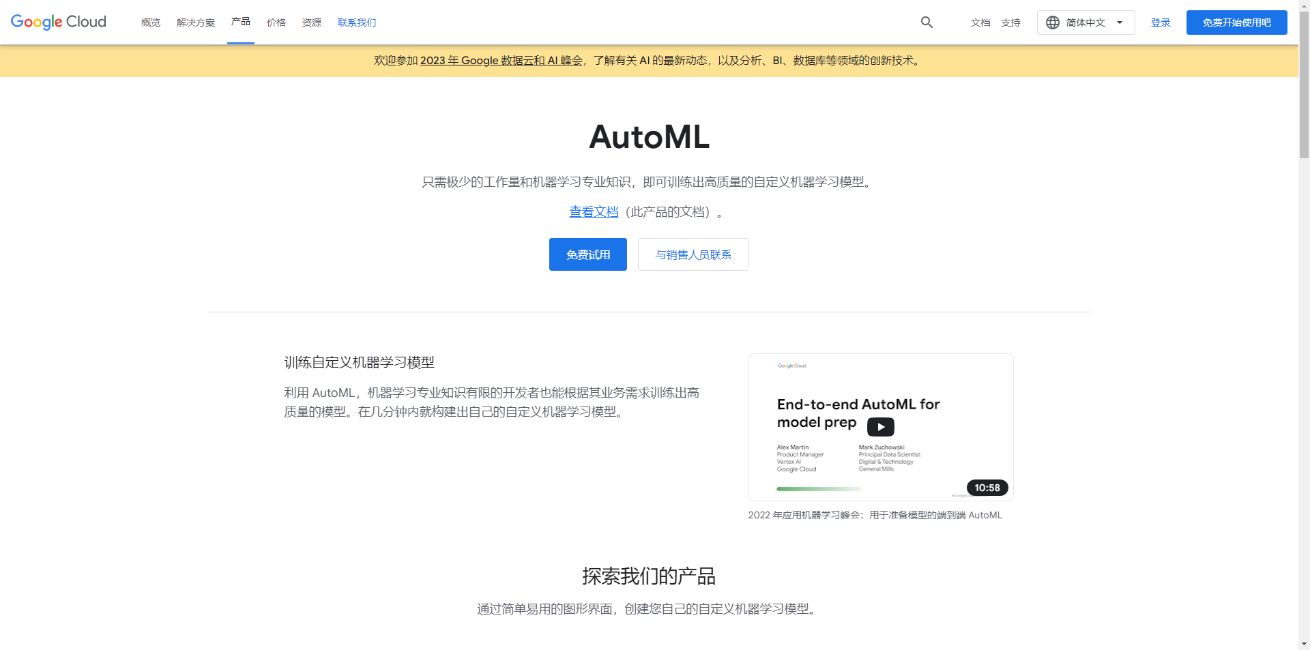Click the video caption 2022 年应用机器学习峰会
The image size is (1310, 650).
tap(875, 515)
